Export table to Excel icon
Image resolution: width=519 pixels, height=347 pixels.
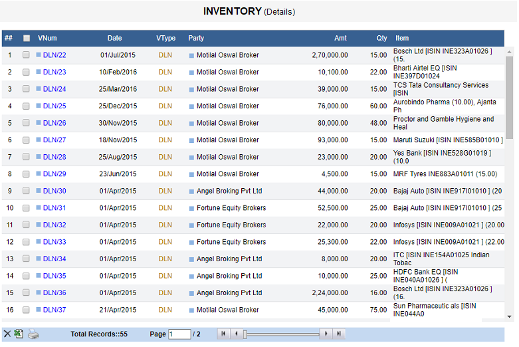point(19,334)
